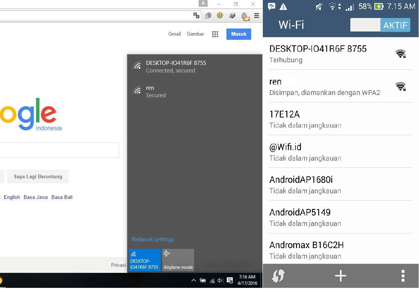Tap the Android battery charging icon
This screenshot has height=289, width=419.
[x=379, y=6]
